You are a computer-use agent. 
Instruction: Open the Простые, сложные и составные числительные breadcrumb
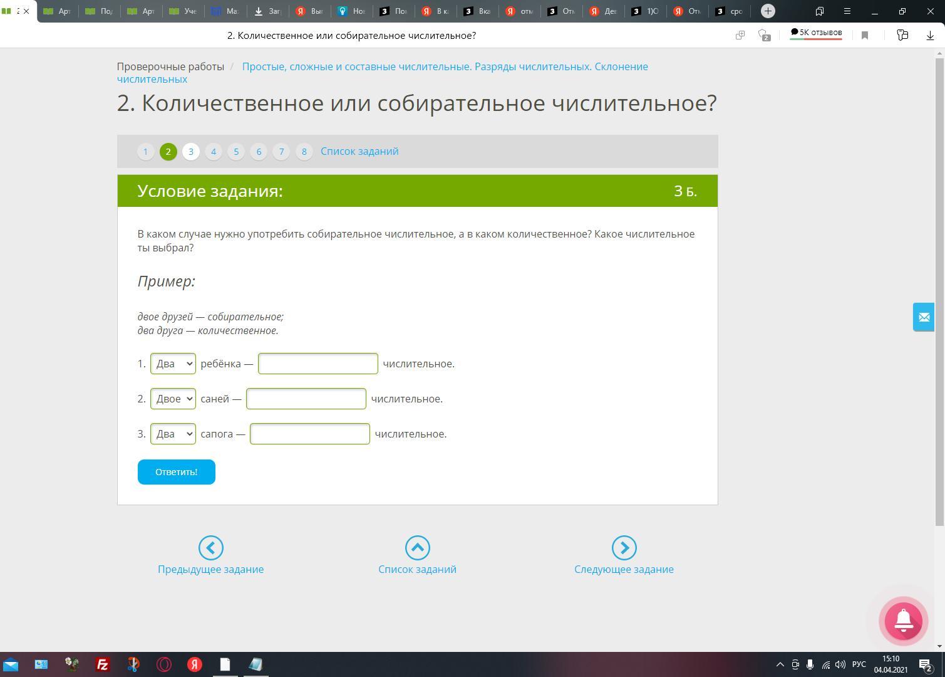click(383, 73)
